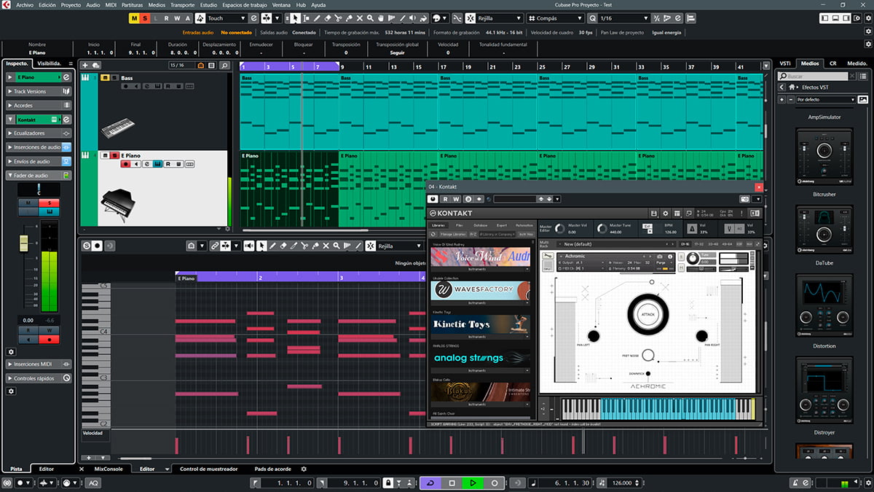
Task: Switch to the MixConsole tab
Action: (x=109, y=469)
